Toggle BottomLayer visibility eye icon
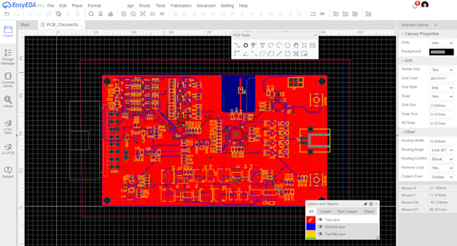Screen dimensions: 457x246 pos(321,227)
